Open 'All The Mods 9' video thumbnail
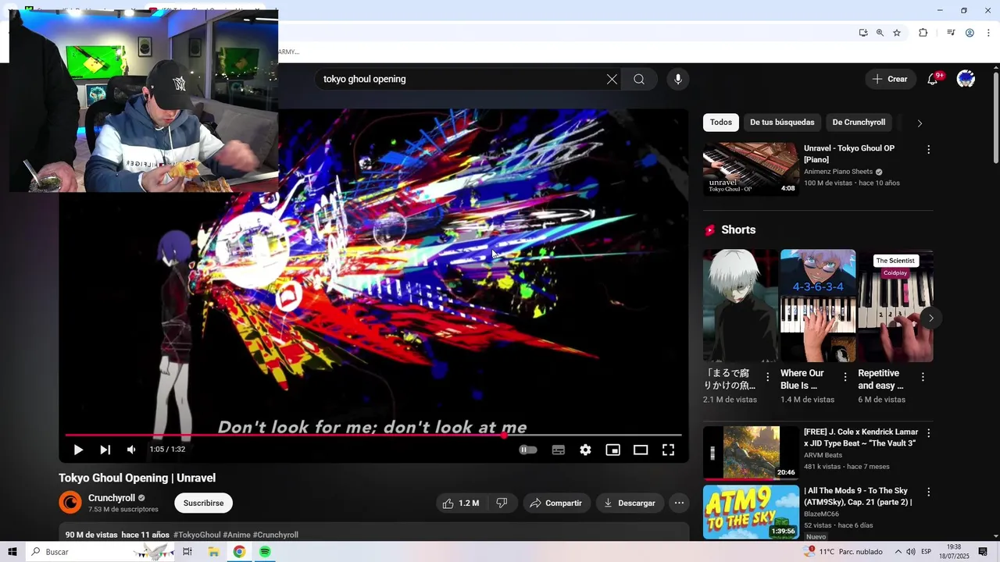Image resolution: width=1000 pixels, height=562 pixels. 751,512
